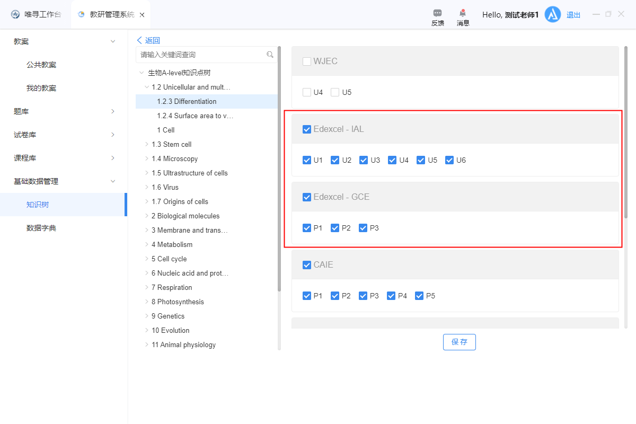
Task: Uncheck the CAIE checkbox
Action: (307, 265)
